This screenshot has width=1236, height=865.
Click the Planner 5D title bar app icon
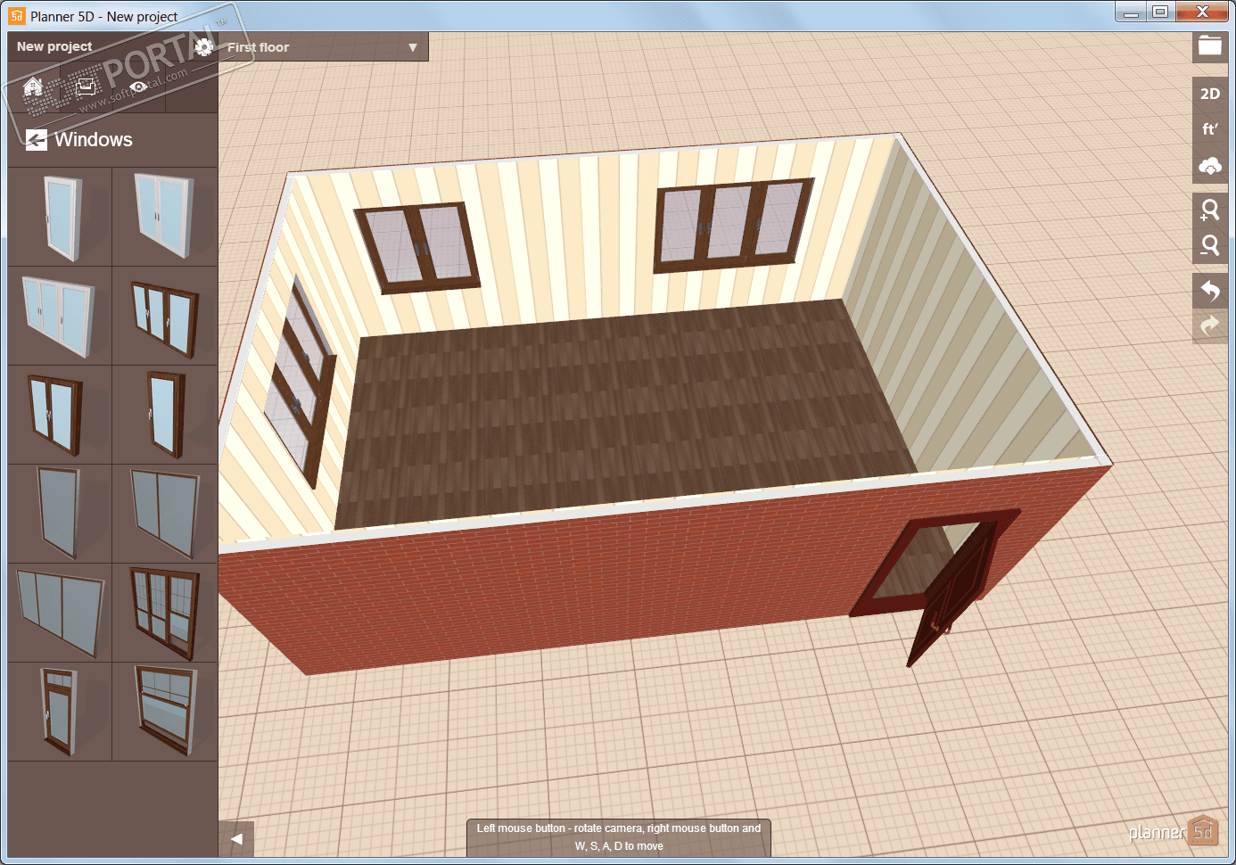coord(17,16)
